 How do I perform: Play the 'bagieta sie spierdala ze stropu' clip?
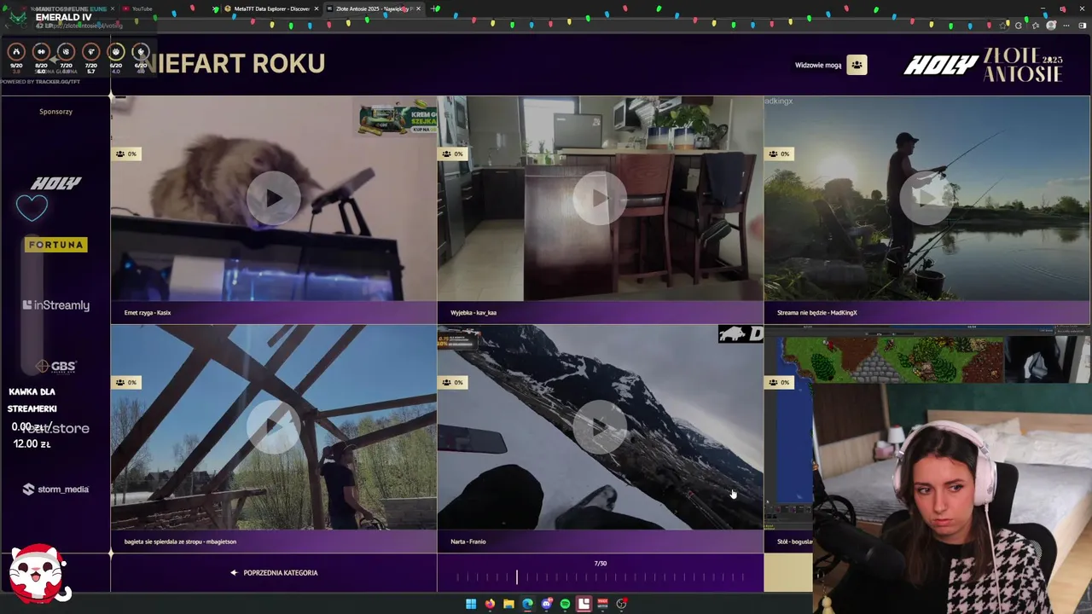tap(273, 427)
